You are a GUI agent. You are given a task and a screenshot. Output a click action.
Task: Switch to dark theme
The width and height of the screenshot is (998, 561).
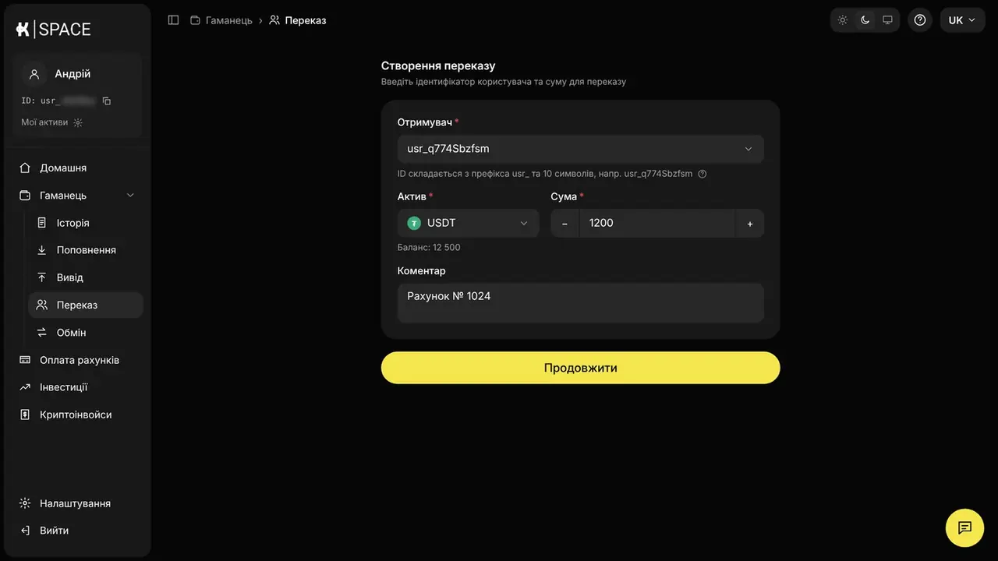click(865, 20)
